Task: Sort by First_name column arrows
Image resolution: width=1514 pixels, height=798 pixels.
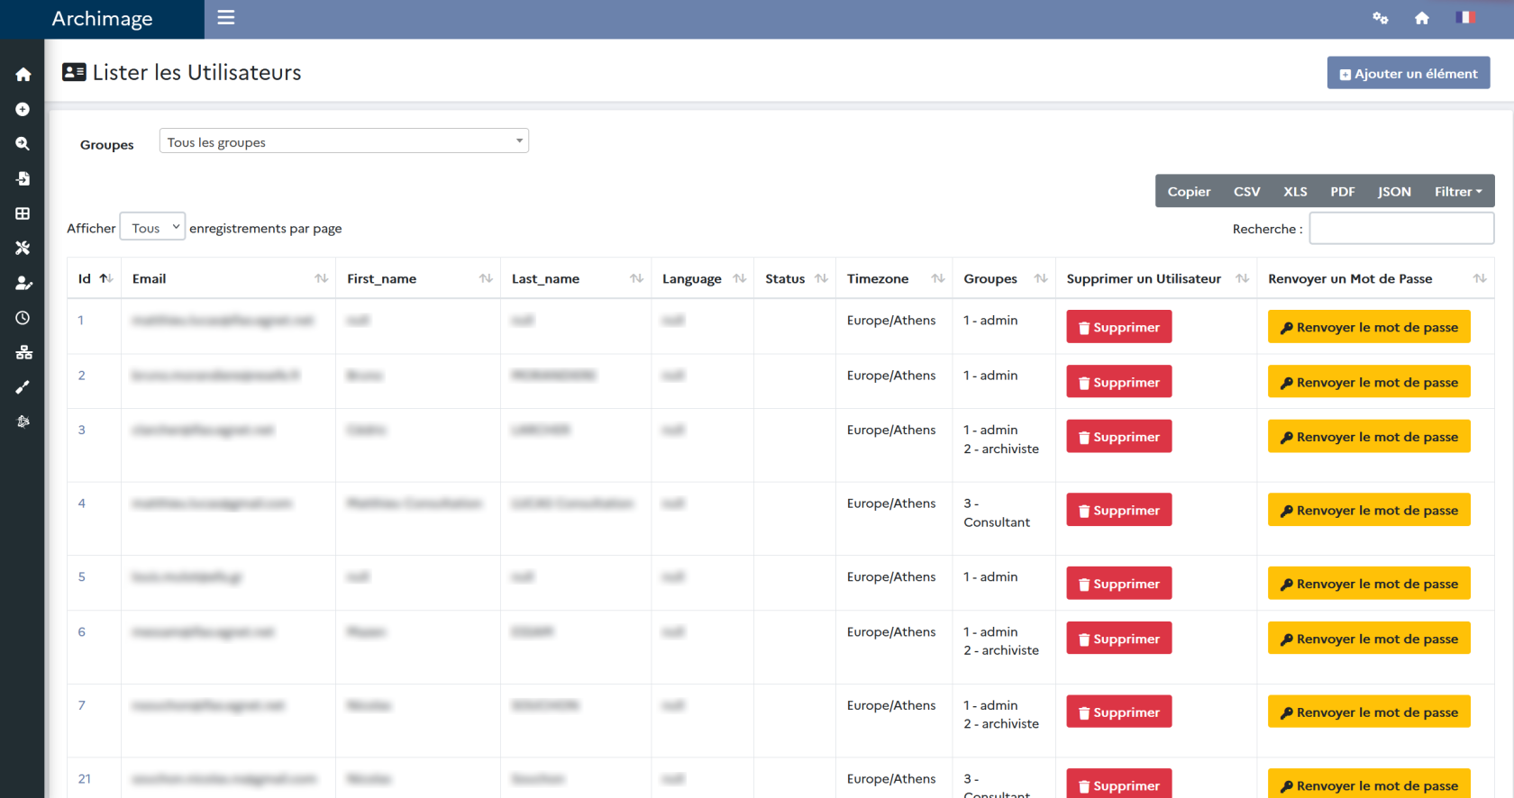Action: point(486,278)
